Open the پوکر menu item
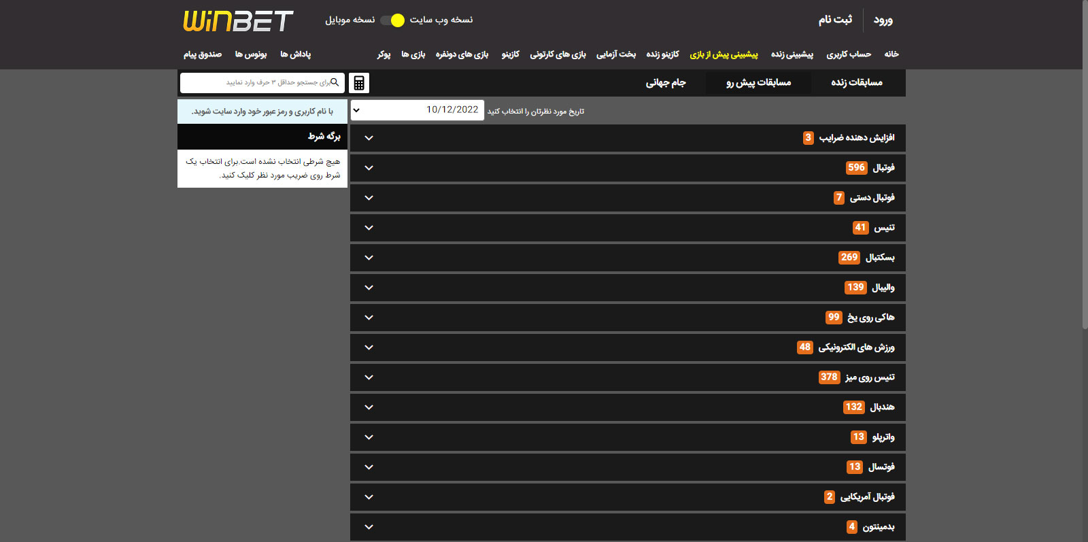Screen dimensions: 1088x542 point(384,54)
